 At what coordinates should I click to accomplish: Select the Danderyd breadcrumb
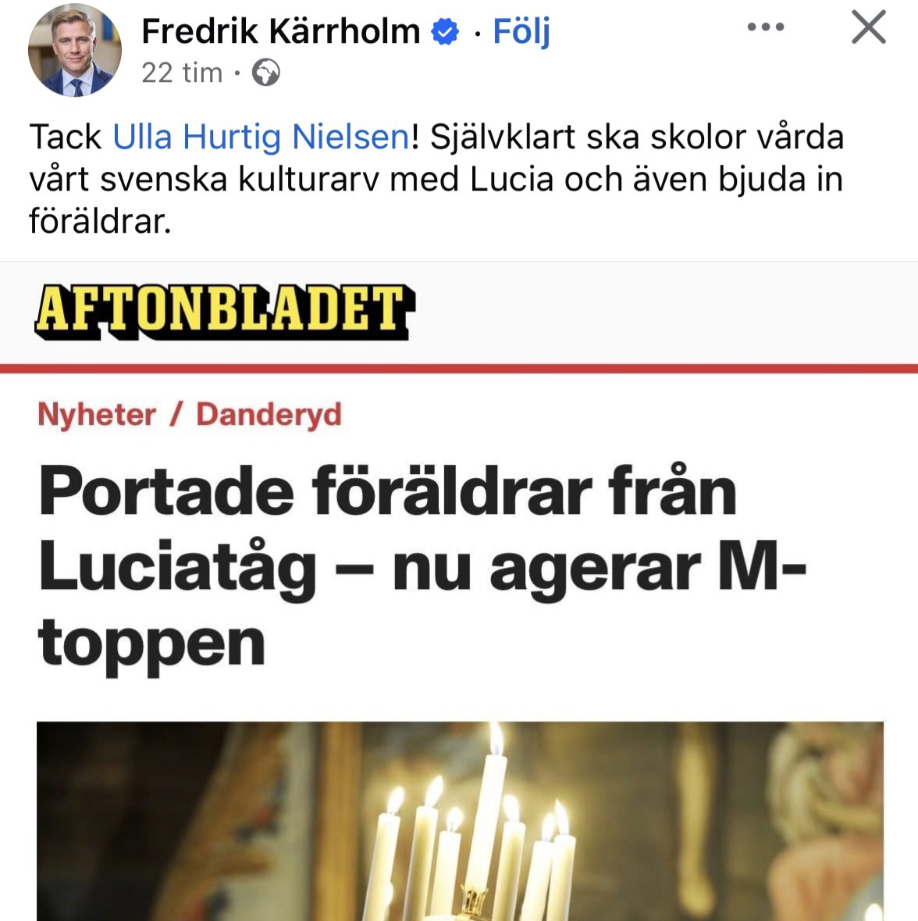pos(269,415)
